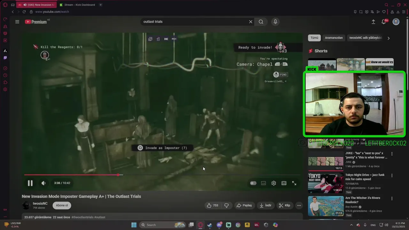Open the extensions cube icon in the sidebar

5,82
